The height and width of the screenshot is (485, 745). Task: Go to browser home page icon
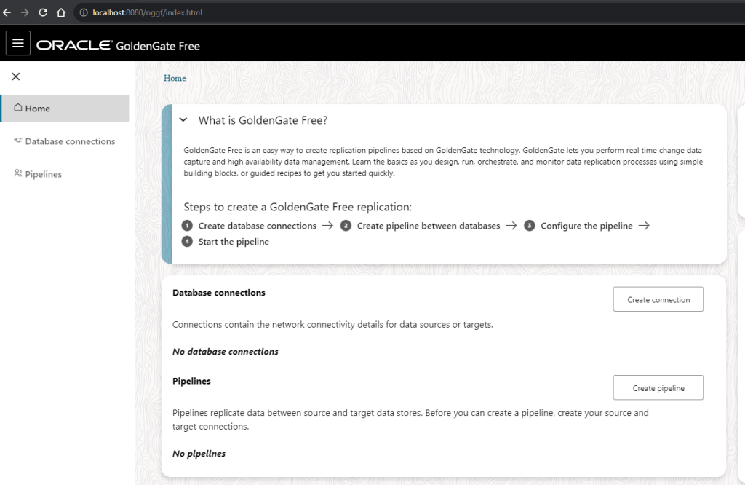(61, 12)
